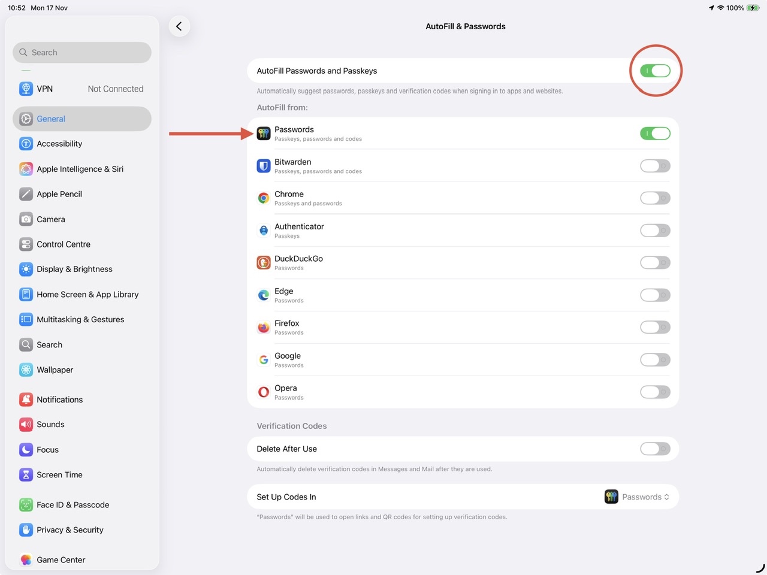This screenshot has height=575, width=767.
Task: Open Face ID & Passcode settings
Action: click(x=73, y=505)
